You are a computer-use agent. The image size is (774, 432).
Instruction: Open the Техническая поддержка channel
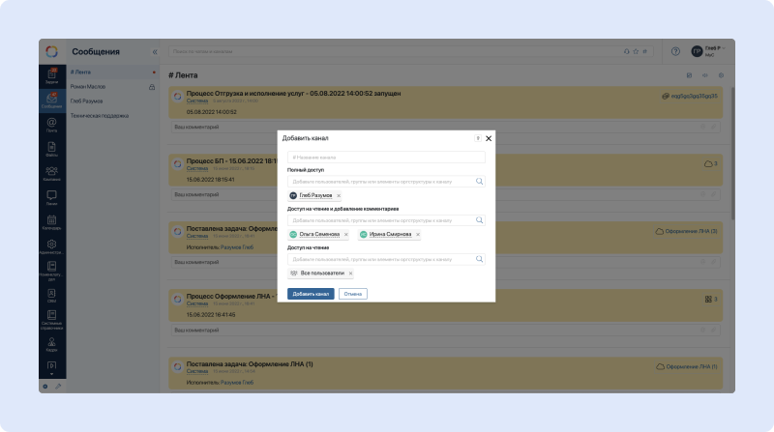pos(99,115)
